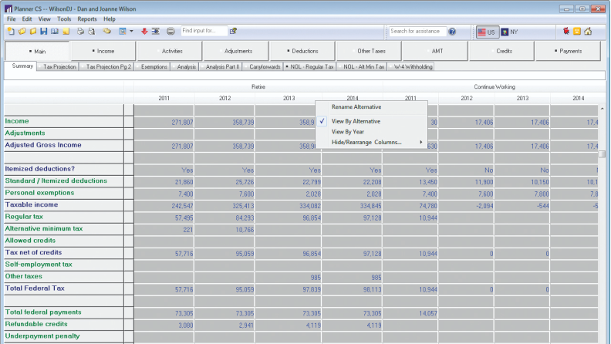Click the red apple icon
611x344 pixels.
coord(566,31)
